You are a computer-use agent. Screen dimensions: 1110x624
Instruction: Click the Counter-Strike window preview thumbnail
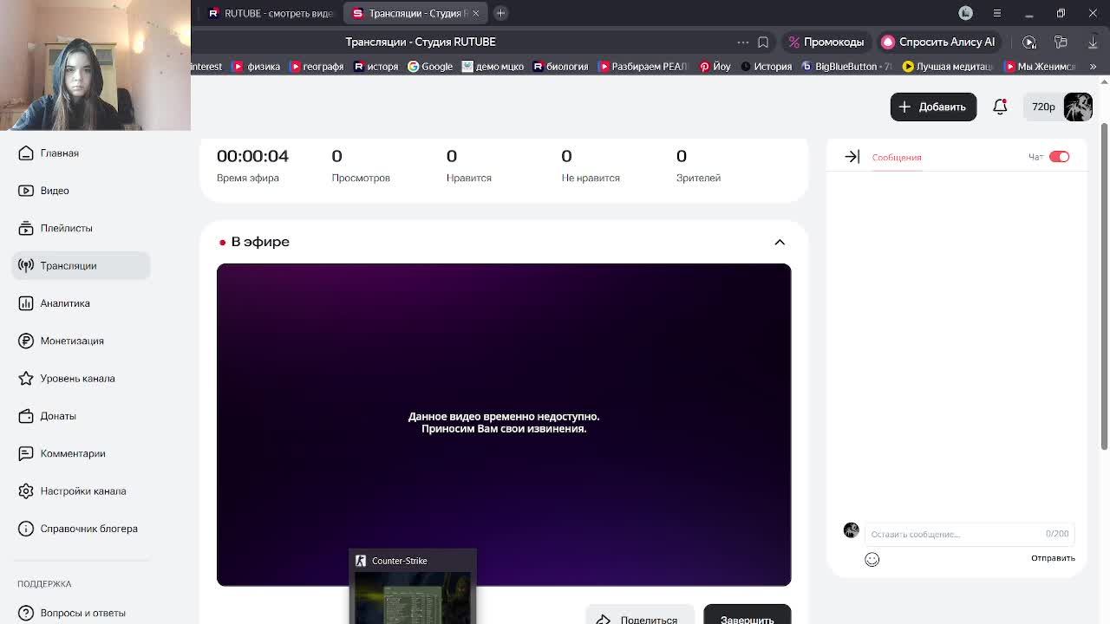coord(413,586)
